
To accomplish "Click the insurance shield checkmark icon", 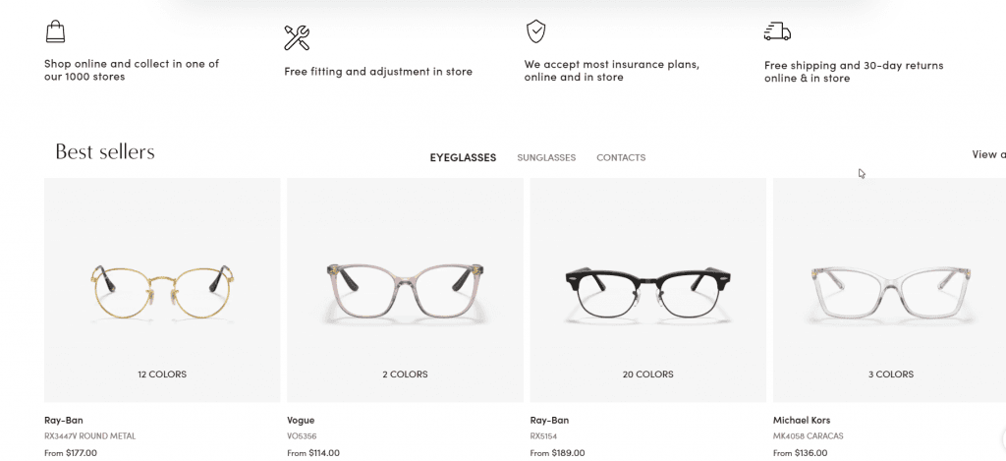I will tap(535, 31).
